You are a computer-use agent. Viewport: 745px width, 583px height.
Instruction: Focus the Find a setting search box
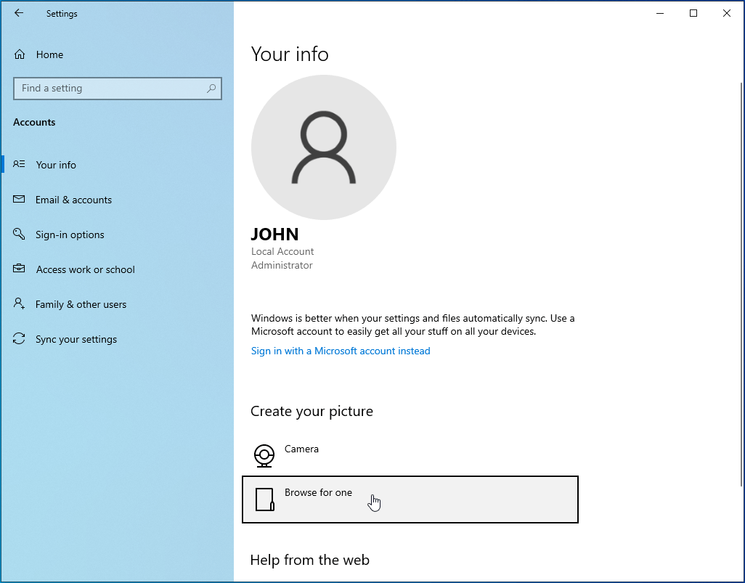(x=109, y=89)
